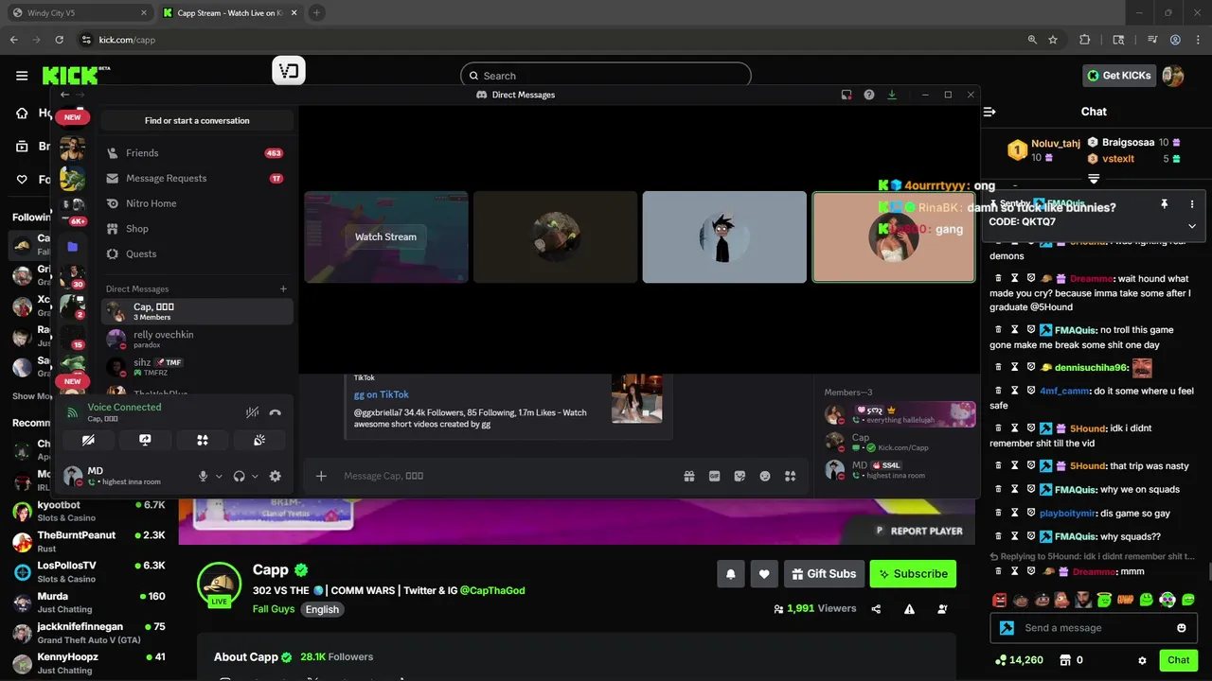Open Discord activities launcher in voice panel

click(202, 440)
